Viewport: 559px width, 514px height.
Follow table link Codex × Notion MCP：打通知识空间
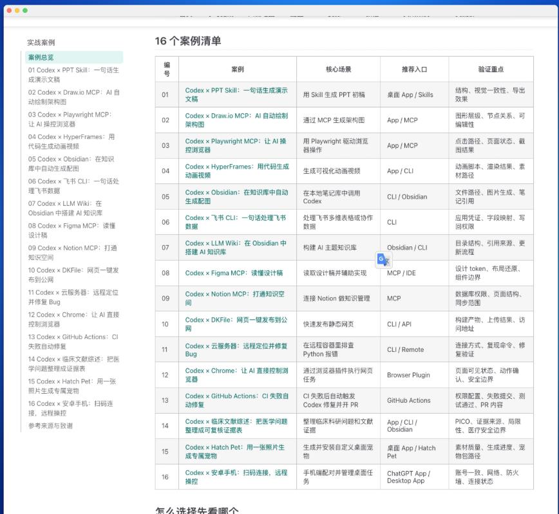click(x=234, y=298)
